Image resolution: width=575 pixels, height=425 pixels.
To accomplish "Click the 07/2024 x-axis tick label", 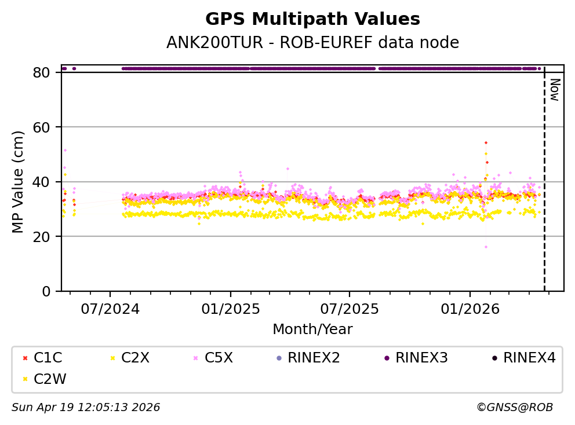I will pyautogui.click(x=110, y=309).
